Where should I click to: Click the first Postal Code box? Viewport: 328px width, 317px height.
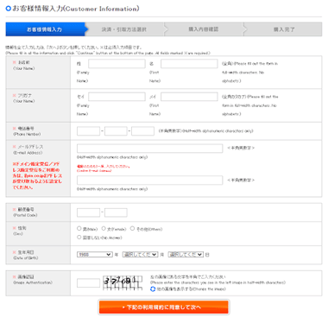click(x=88, y=212)
